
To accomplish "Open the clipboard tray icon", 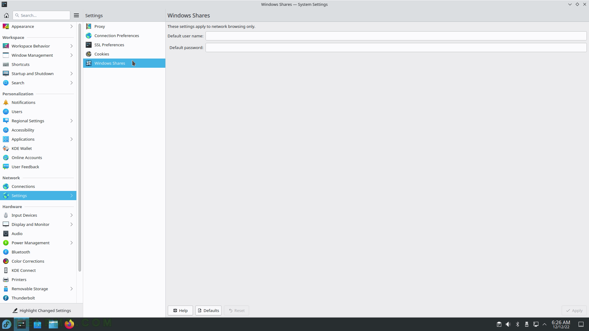I will (x=499, y=324).
